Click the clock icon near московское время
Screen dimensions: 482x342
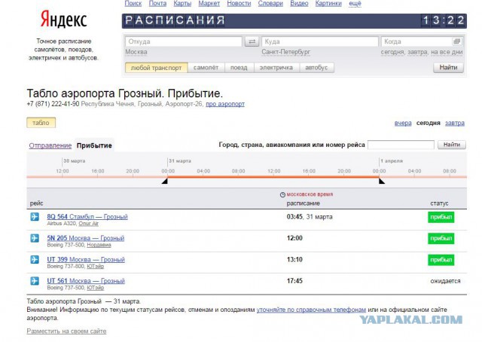[x=282, y=194]
